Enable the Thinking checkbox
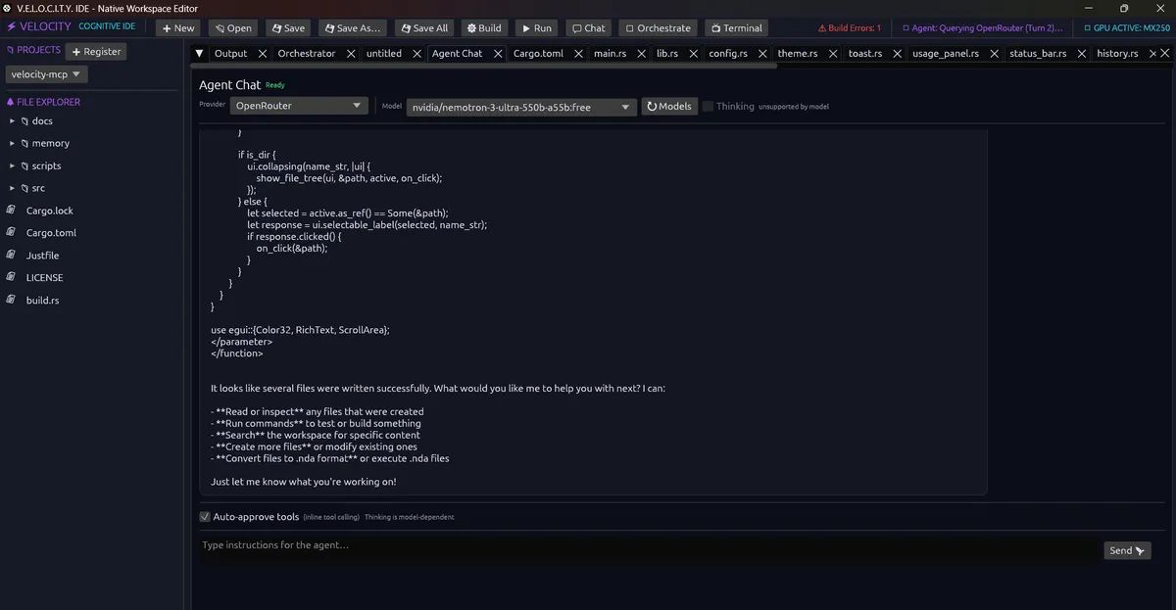The width and height of the screenshot is (1176, 610). (x=708, y=106)
